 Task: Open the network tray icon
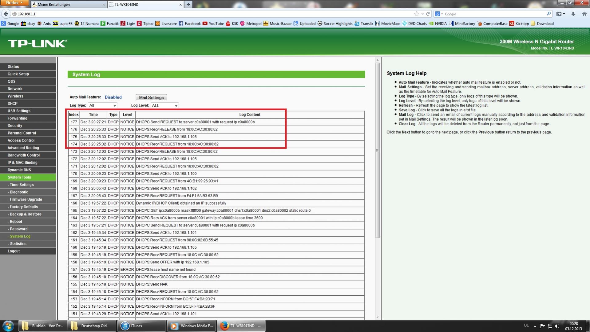point(550,326)
